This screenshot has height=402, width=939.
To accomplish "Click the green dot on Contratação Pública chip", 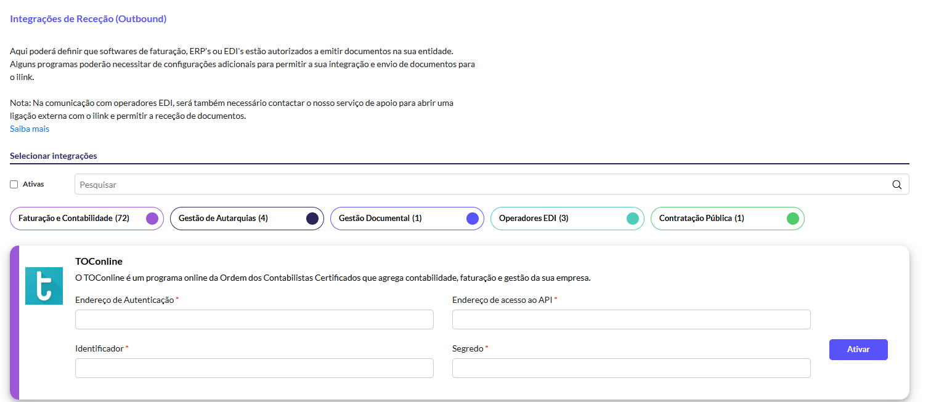I will pos(793,218).
